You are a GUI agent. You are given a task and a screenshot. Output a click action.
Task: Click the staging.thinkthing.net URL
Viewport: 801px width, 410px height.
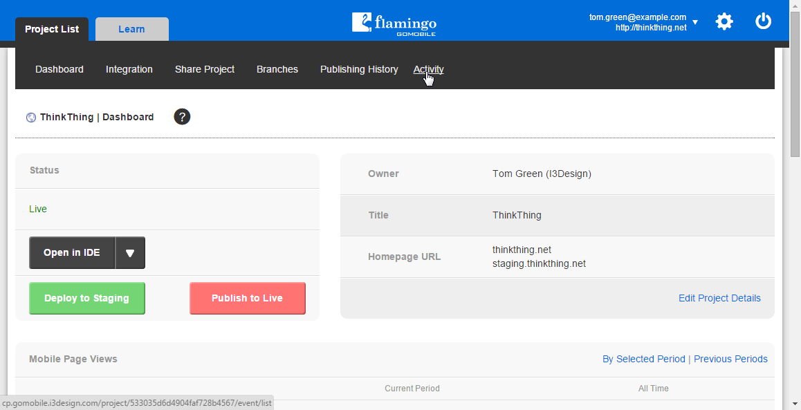539,264
